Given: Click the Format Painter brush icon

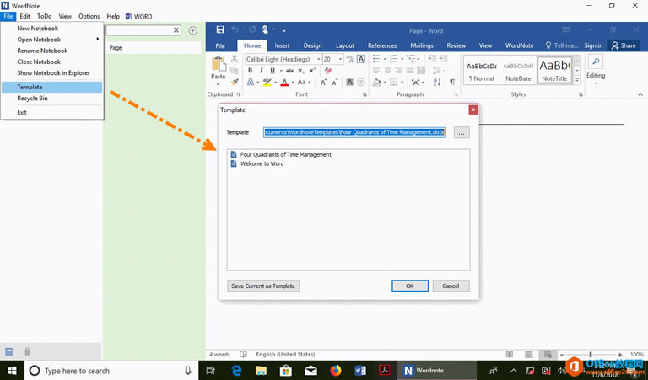Looking at the screenshot, I should click(235, 82).
